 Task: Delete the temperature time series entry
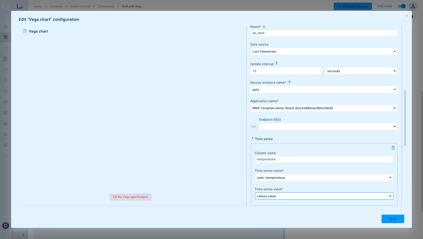393,148
